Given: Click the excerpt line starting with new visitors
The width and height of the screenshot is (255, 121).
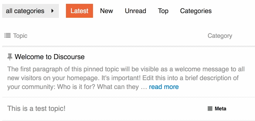Looking at the screenshot, I should coord(123,78).
